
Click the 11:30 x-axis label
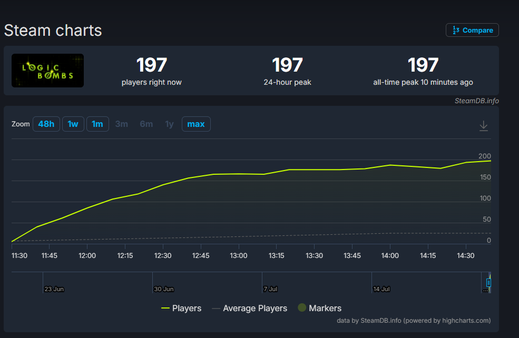(x=19, y=256)
